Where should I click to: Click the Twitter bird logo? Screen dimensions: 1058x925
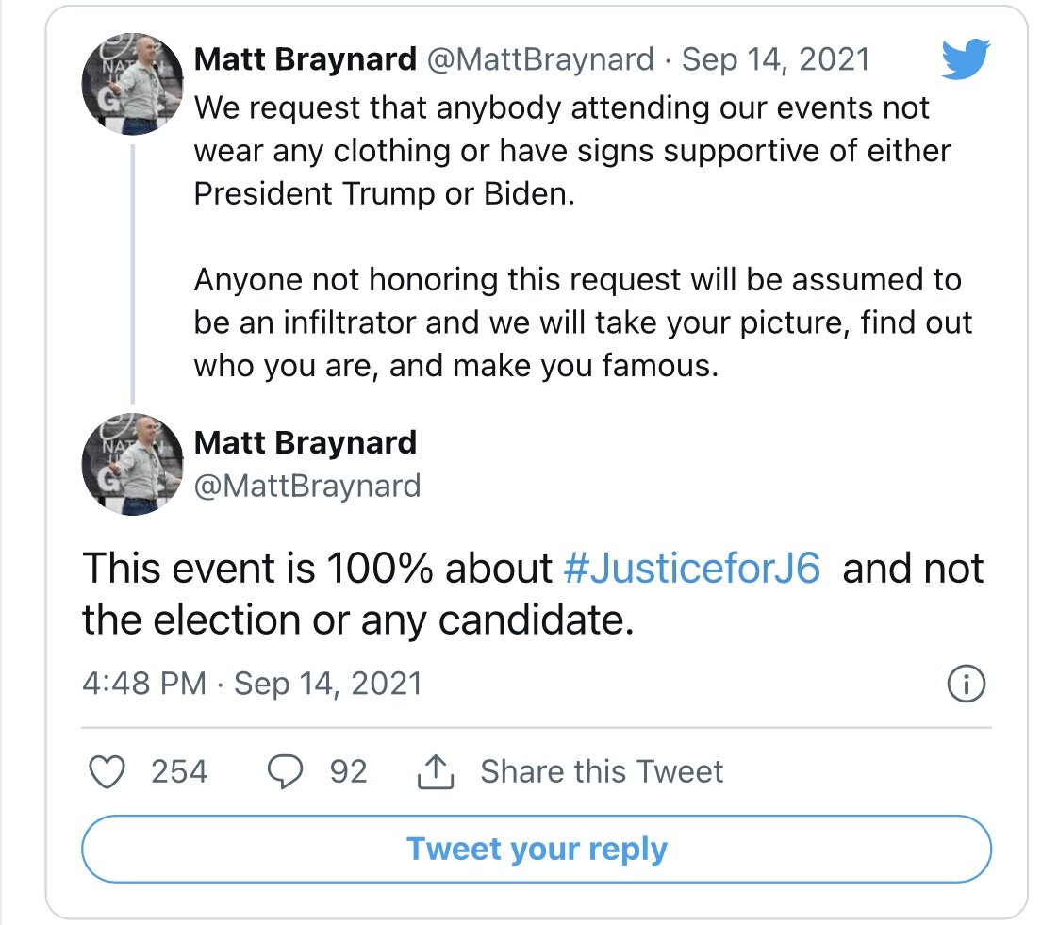[965, 61]
